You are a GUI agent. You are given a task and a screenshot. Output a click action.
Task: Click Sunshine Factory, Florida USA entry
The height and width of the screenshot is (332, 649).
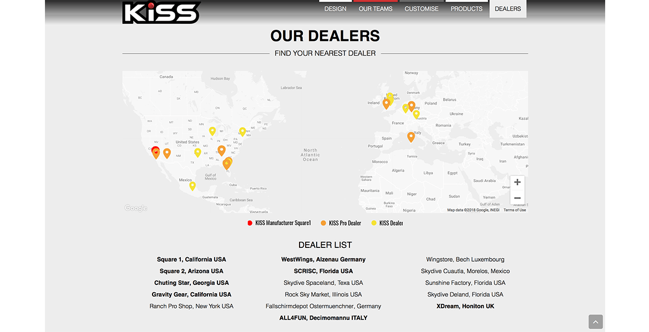point(465,283)
